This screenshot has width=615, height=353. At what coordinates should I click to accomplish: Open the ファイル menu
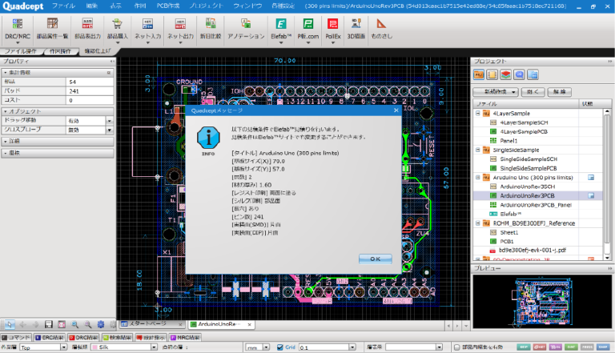[x=63, y=6]
